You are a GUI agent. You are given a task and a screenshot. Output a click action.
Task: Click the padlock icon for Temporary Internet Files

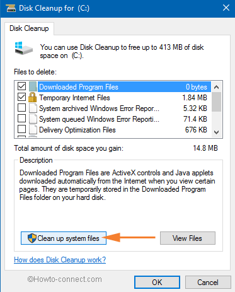pos(33,97)
